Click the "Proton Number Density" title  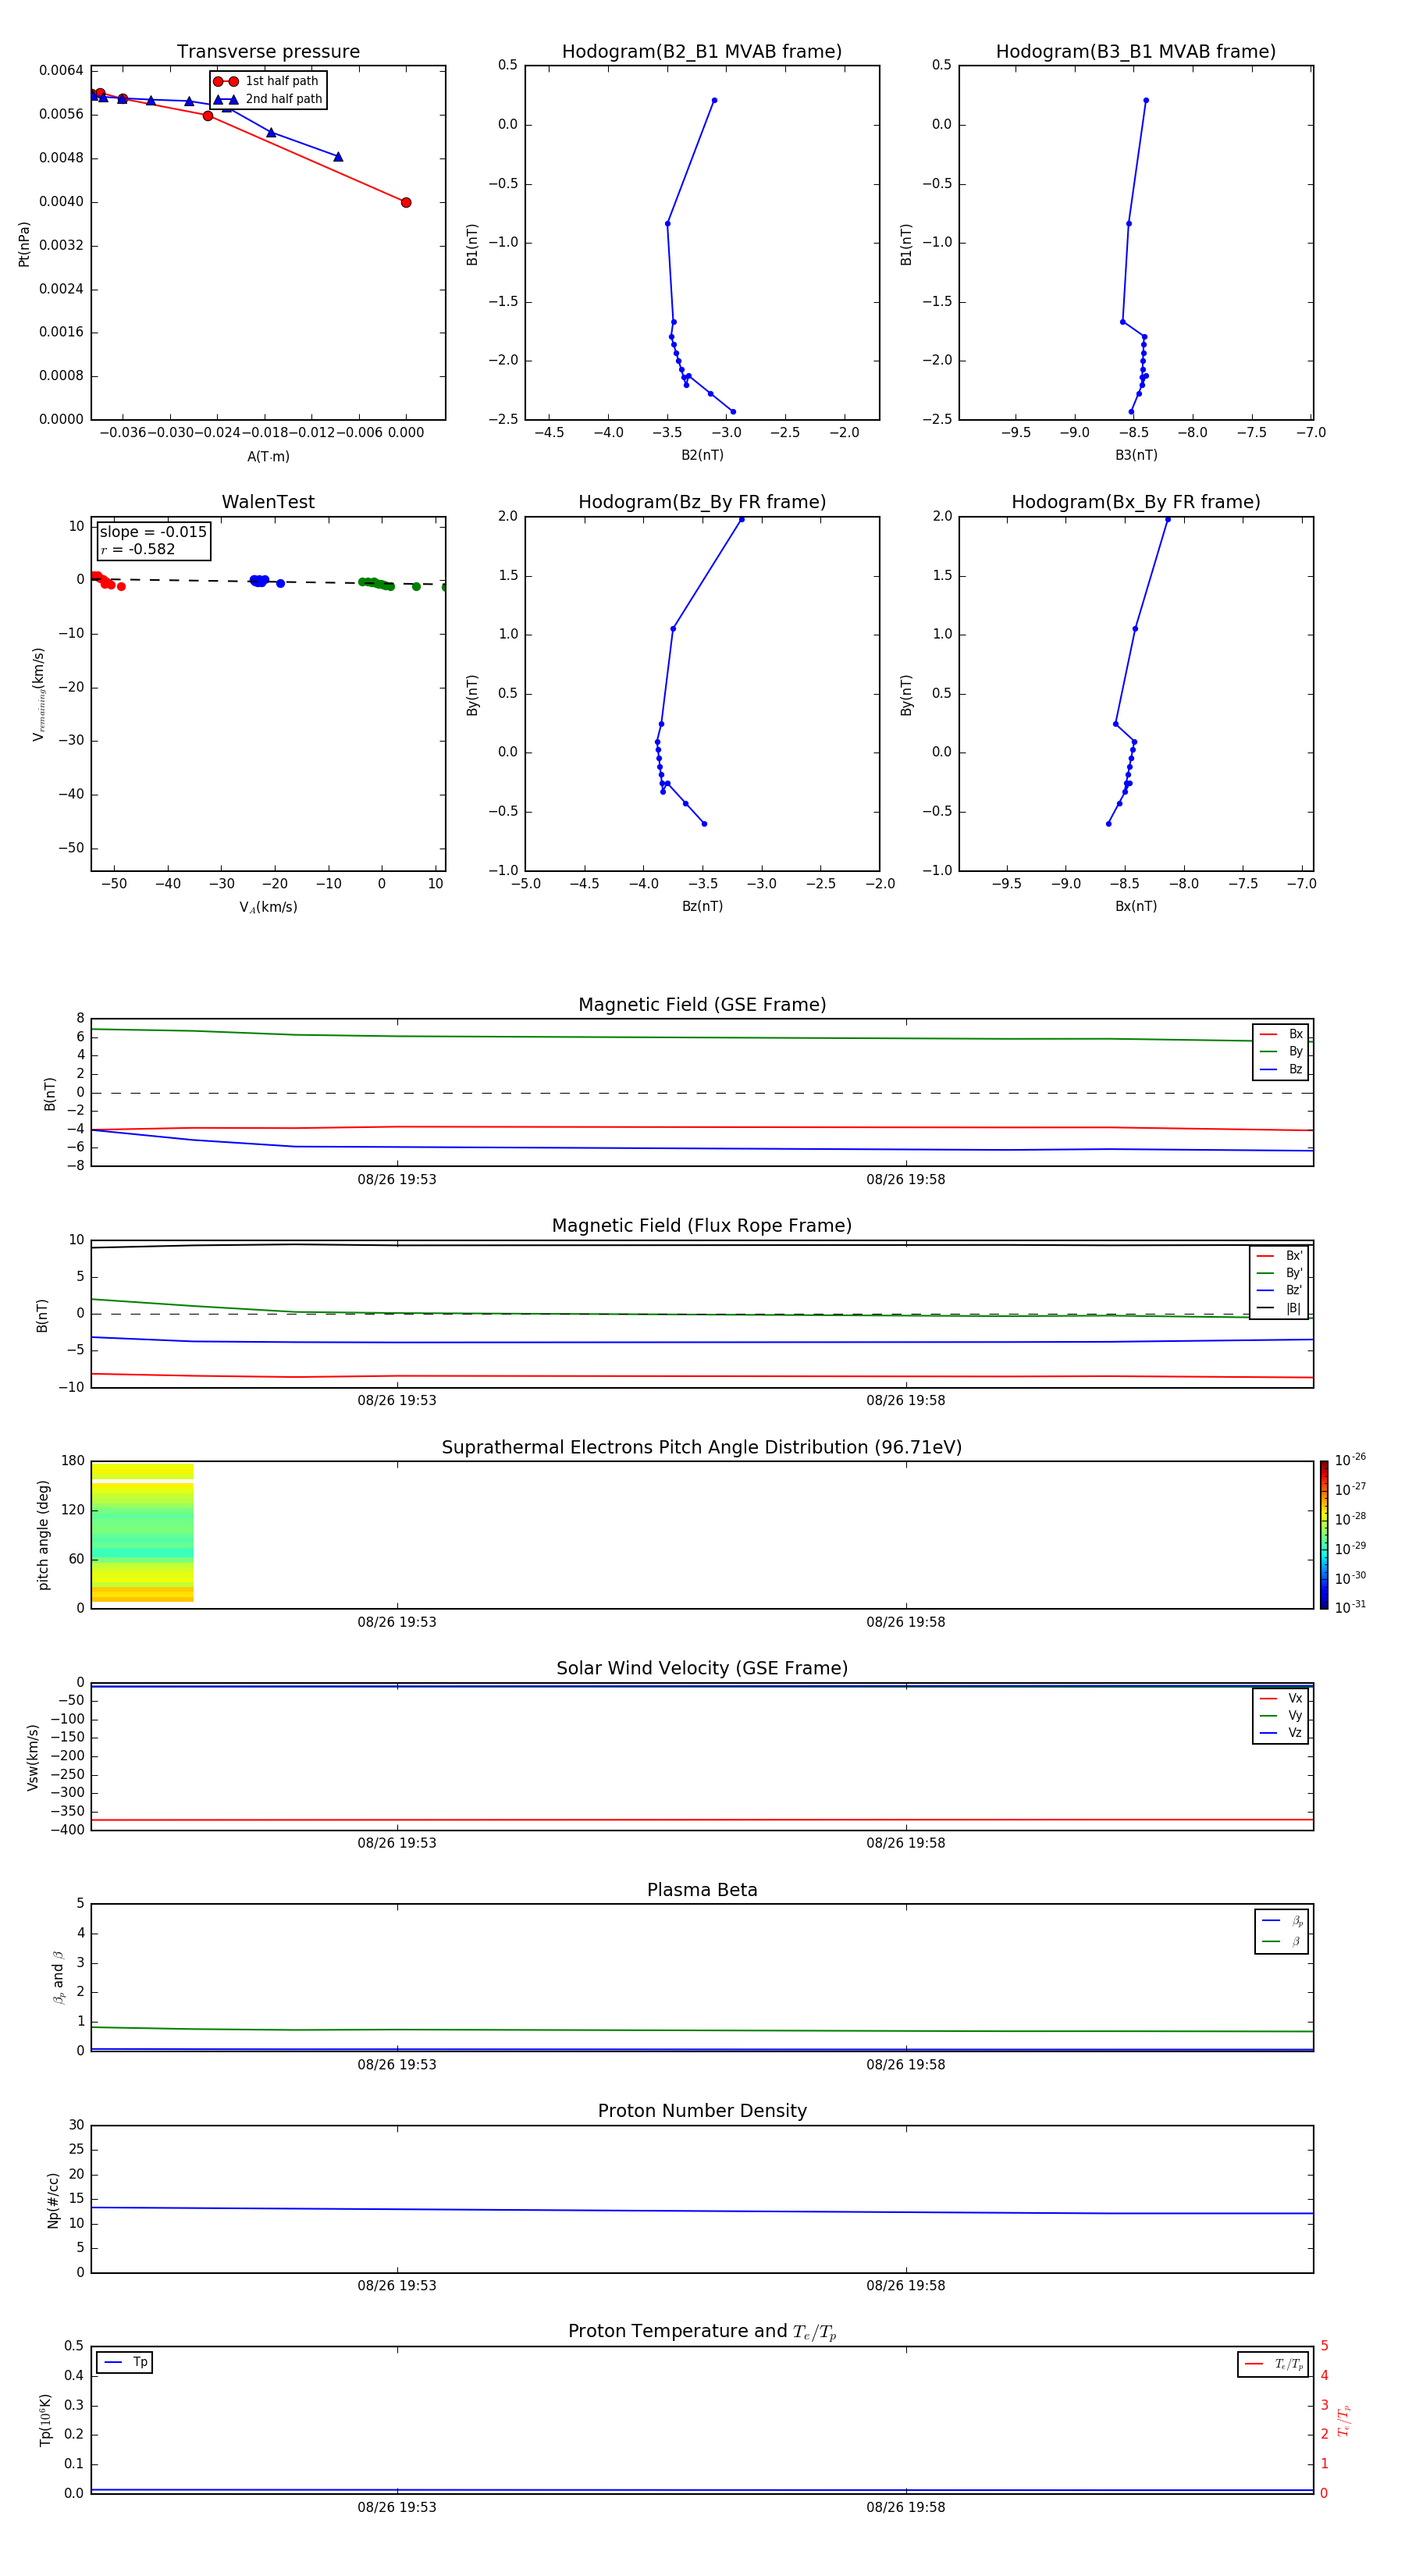pyautogui.click(x=702, y=2112)
